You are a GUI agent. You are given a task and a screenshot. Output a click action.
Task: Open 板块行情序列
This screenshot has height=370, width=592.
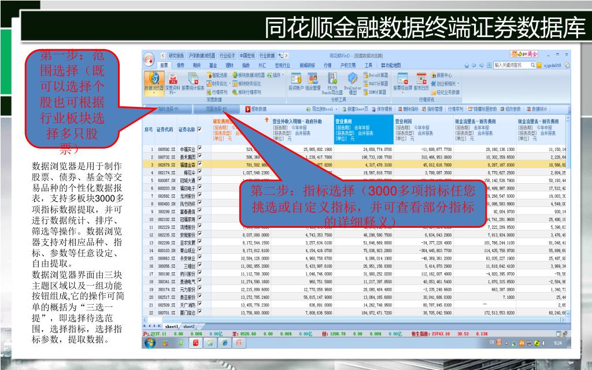click(246, 92)
